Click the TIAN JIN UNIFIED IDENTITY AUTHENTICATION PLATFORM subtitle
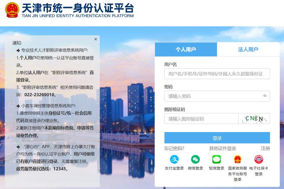This screenshot has width=284, height=189. (78, 16)
